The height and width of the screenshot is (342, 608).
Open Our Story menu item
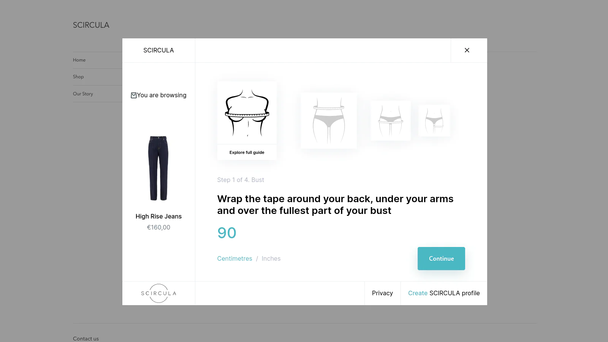coord(83,94)
